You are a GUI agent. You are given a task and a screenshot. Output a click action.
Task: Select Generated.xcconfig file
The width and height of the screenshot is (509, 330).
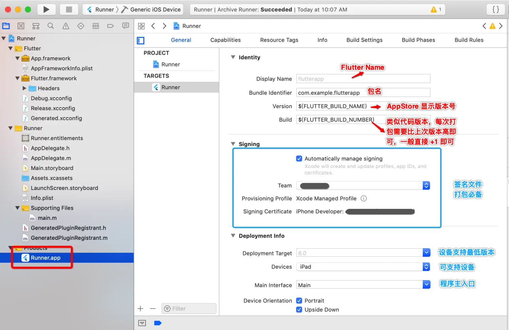click(56, 118)
